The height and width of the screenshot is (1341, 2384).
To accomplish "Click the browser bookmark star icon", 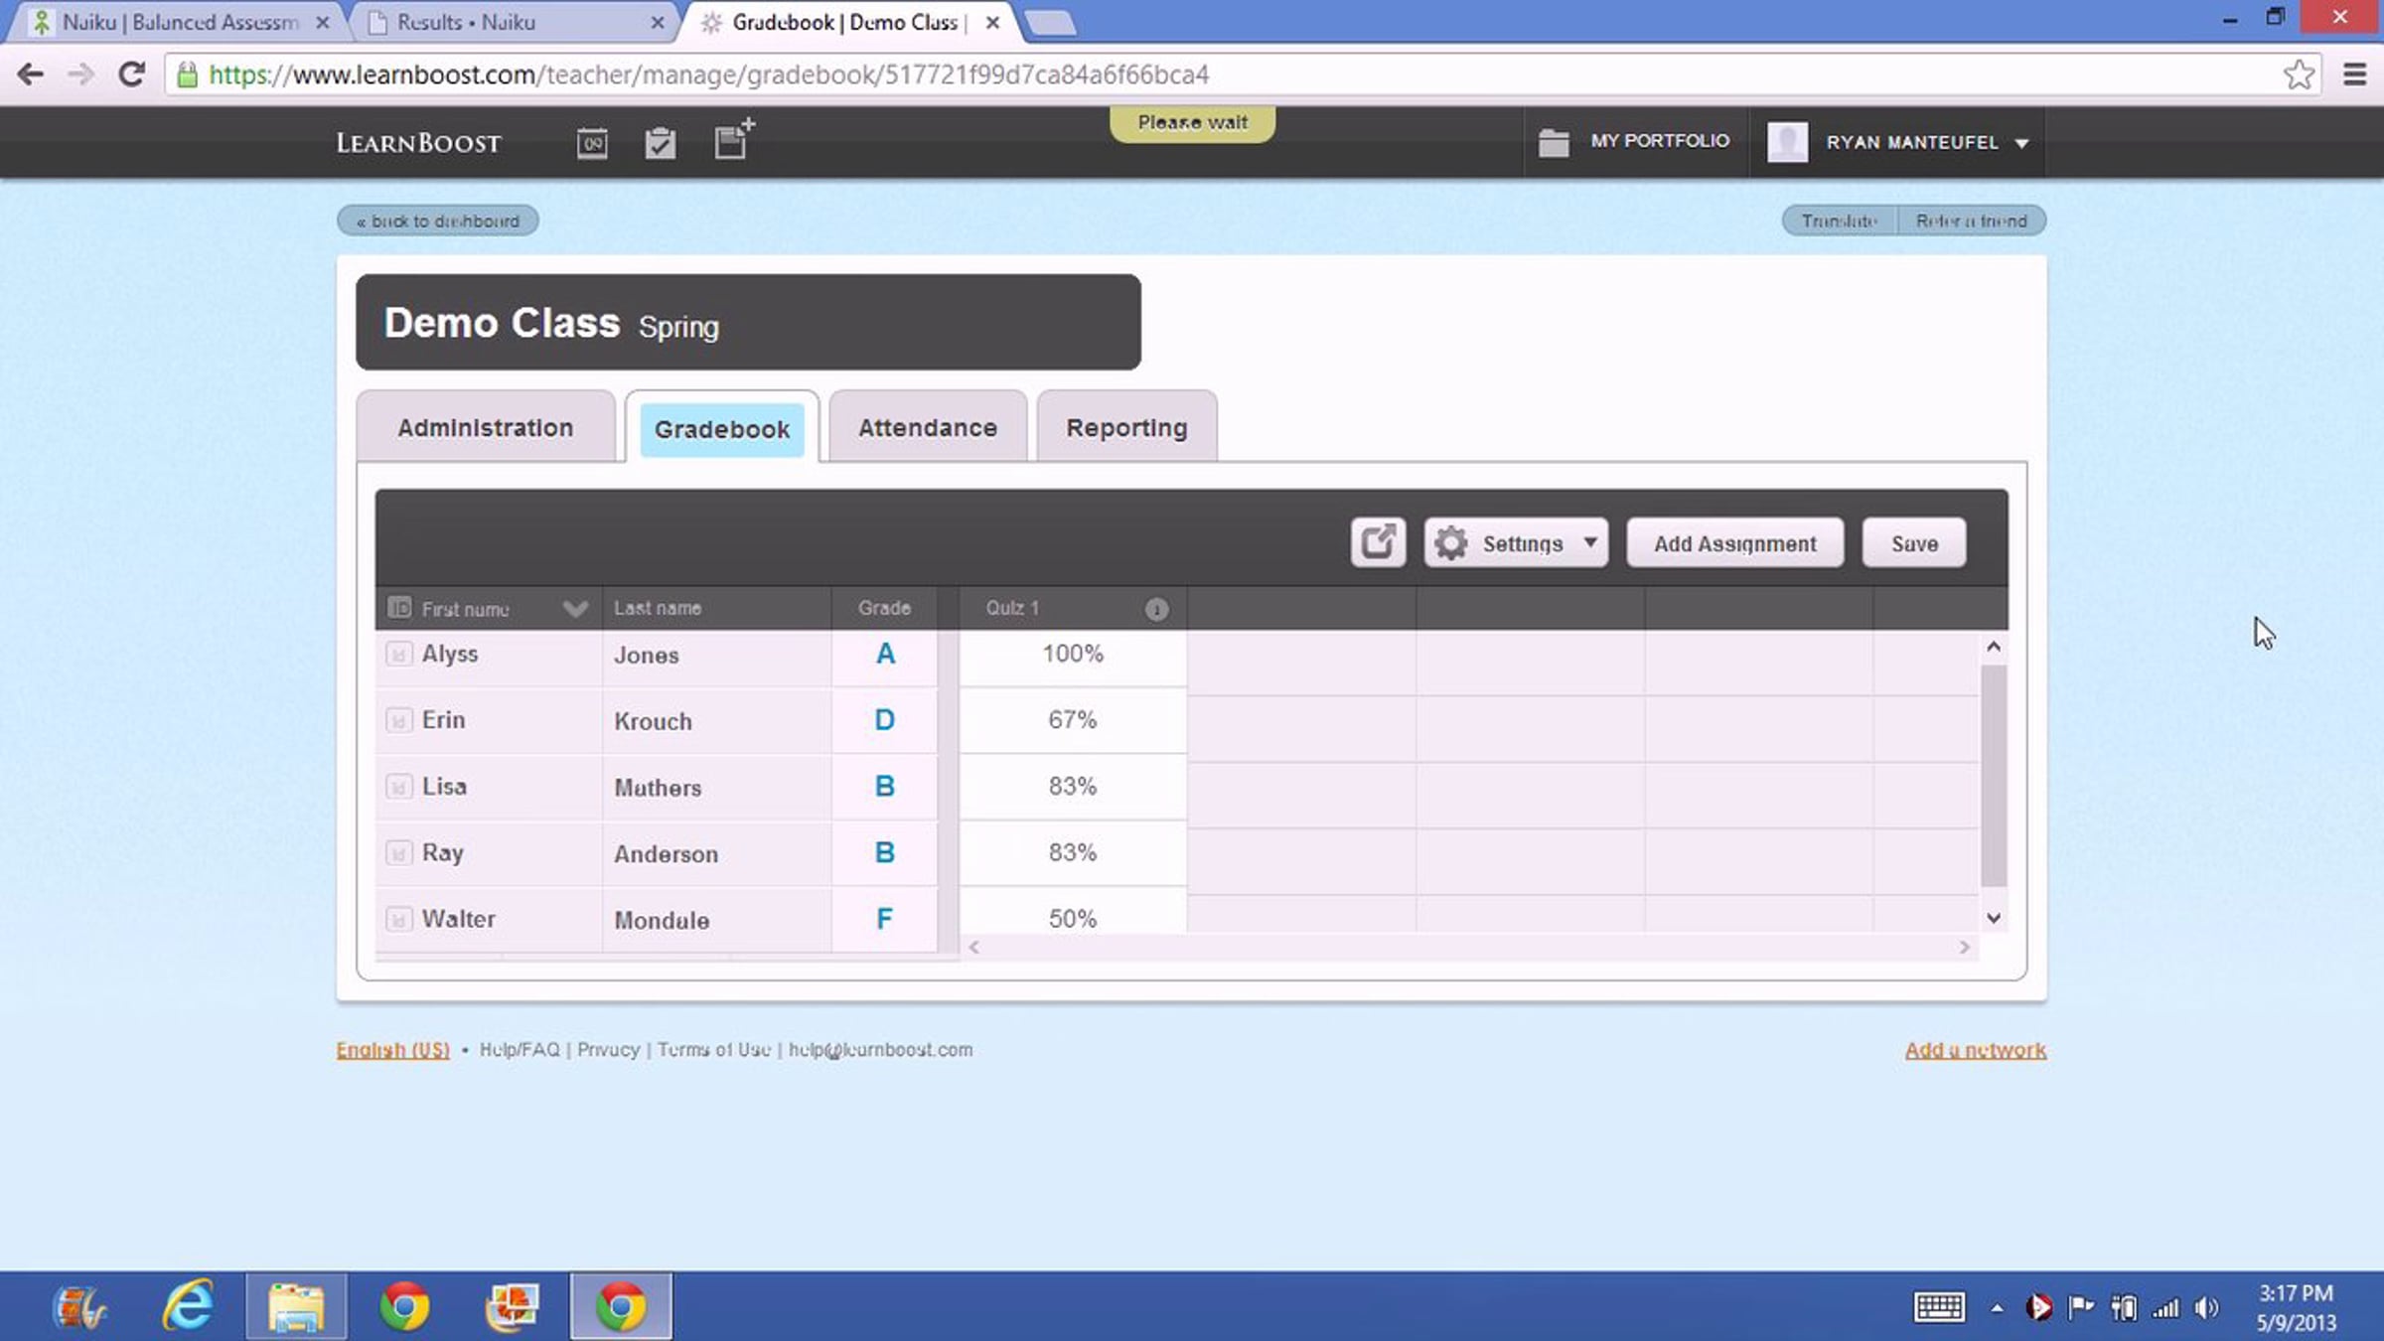I will click(x=2299, y=74).
